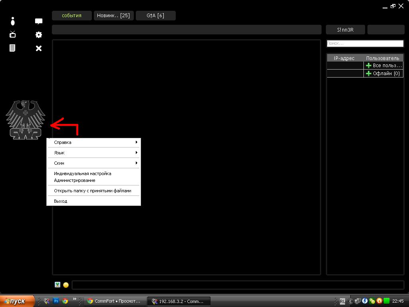Click the image attach icon near message box
This screenshot has width=409, height=307.
pos(58,285)
